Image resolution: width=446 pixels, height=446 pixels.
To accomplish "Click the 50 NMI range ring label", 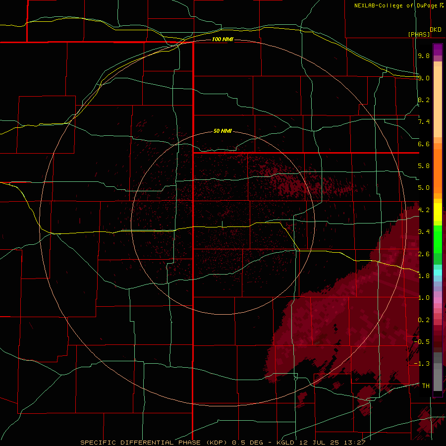I will click(223, 131).
